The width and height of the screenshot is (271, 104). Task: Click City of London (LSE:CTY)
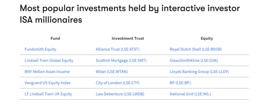click(118, 83)
